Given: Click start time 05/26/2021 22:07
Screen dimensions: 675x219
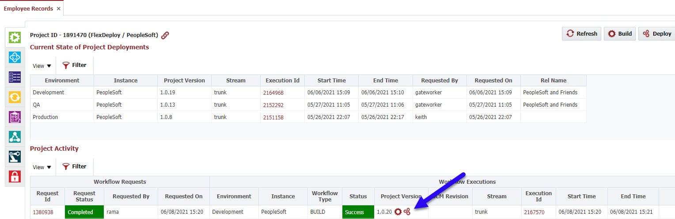Looking at the screenshot, I should click(329, 117).
